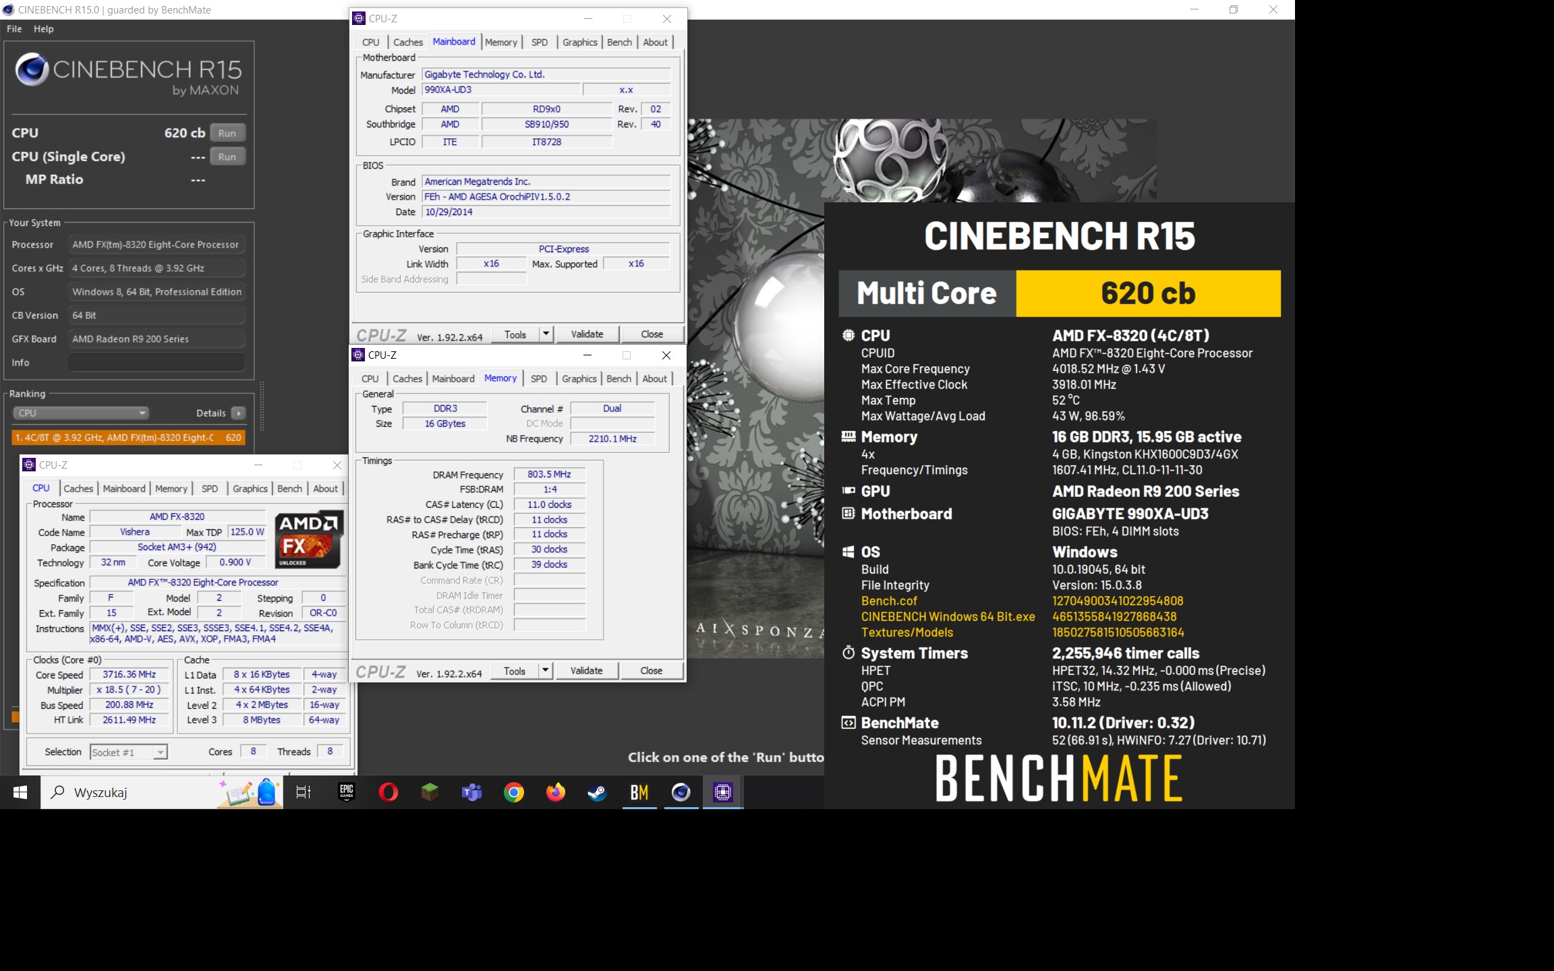The width and height of the screenshot is (1554, 971).
Task: Click the 620 cb Multi Core score
Action: pos(1148,293)
